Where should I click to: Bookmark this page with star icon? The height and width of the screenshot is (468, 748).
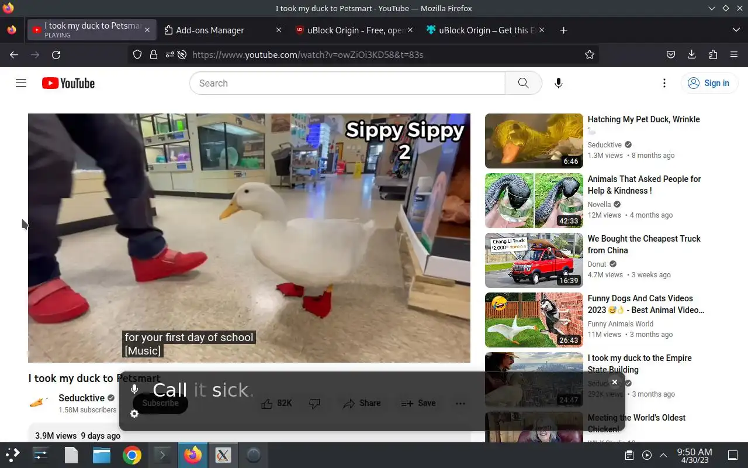590,54
